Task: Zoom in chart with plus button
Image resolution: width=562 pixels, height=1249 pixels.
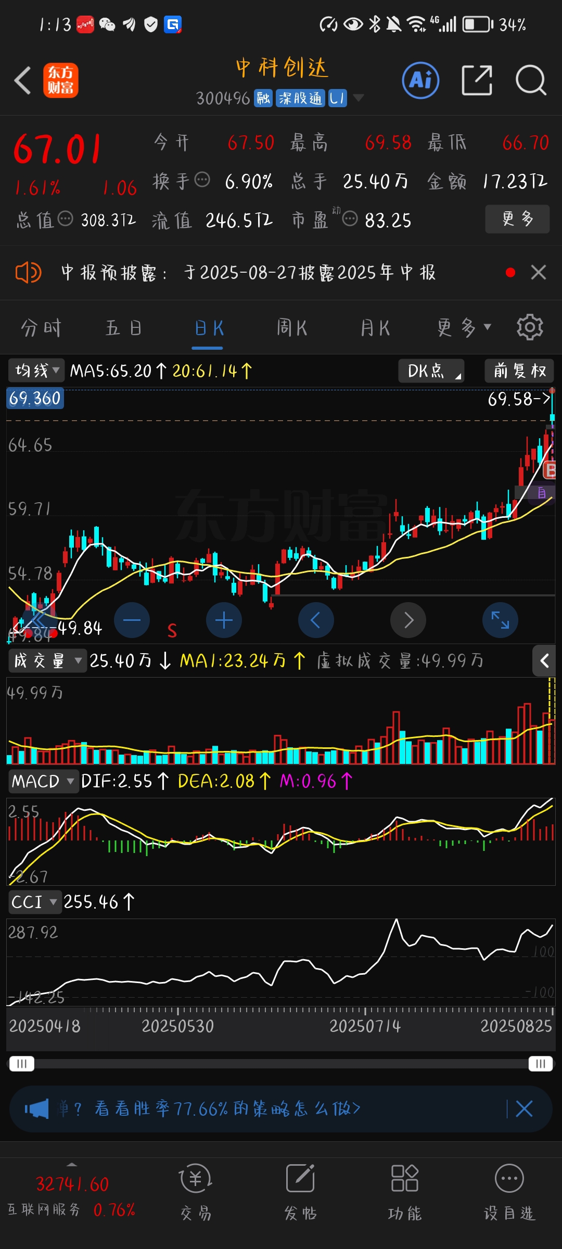Action: [224, 620]
